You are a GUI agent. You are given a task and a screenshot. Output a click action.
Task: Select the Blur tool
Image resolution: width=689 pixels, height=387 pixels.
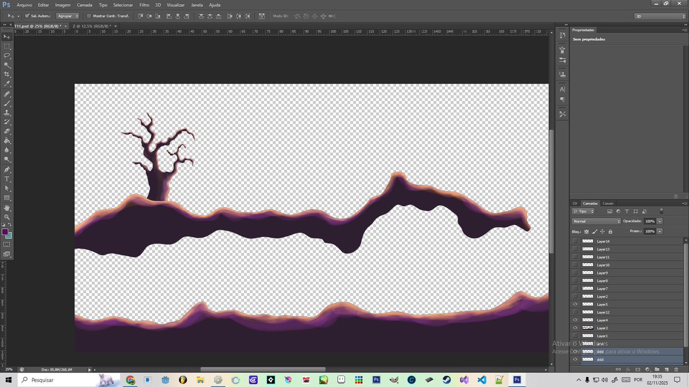[7, 150]
